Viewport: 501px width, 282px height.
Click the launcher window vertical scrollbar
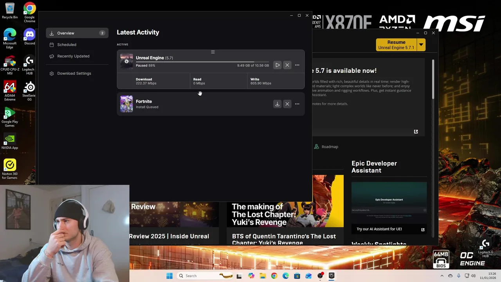pyautogui.click(x=433, y=79)
